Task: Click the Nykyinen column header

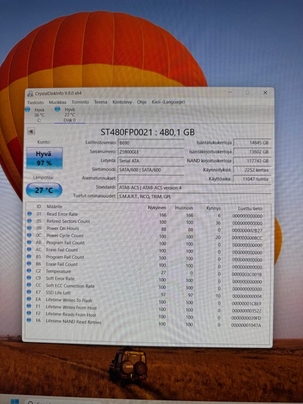Action: [157, 208]
